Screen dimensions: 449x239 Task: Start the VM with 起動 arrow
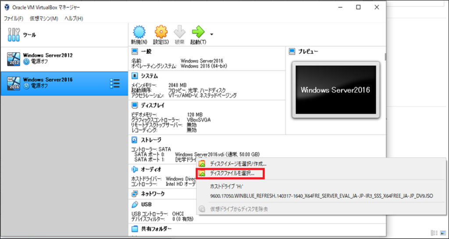click(x=199, y=32)
